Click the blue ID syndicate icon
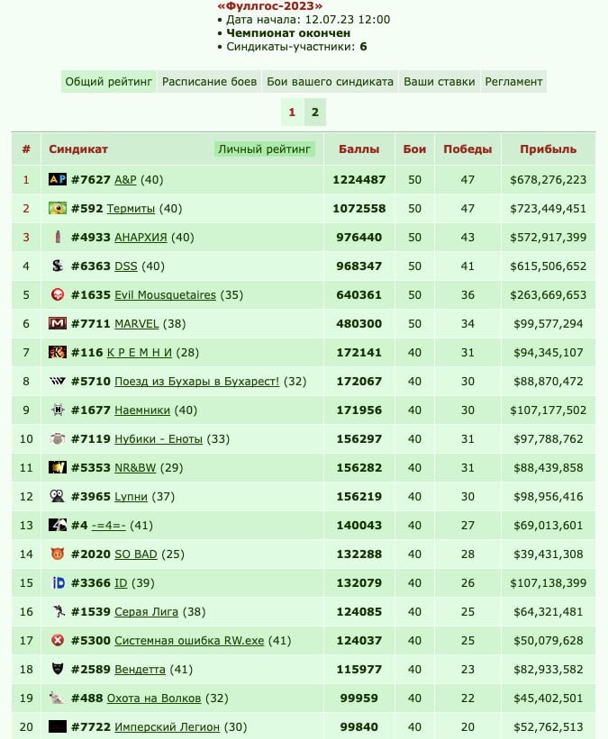 point(58,583)
